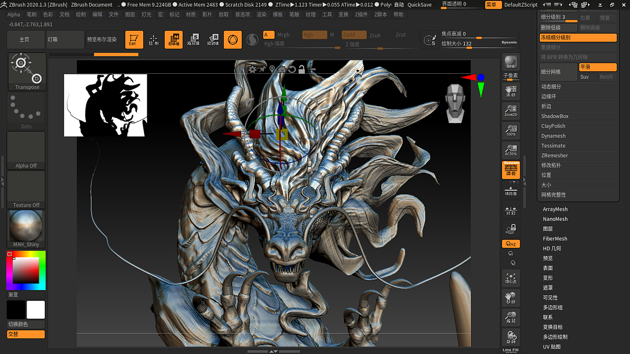Click the sculptris pro sphere icon
Viewport: 630px width, 354px height.
coord(252,40)
